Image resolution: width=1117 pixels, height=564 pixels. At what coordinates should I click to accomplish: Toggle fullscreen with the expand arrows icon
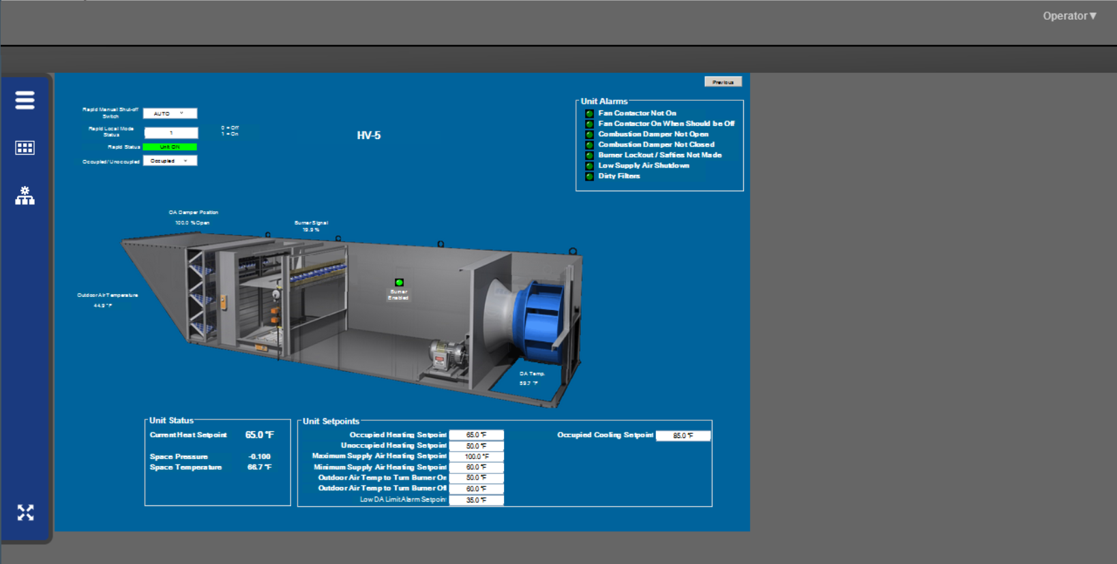pos(25,513)
